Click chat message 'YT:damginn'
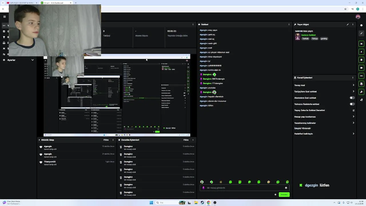 (x=217, y=83)
